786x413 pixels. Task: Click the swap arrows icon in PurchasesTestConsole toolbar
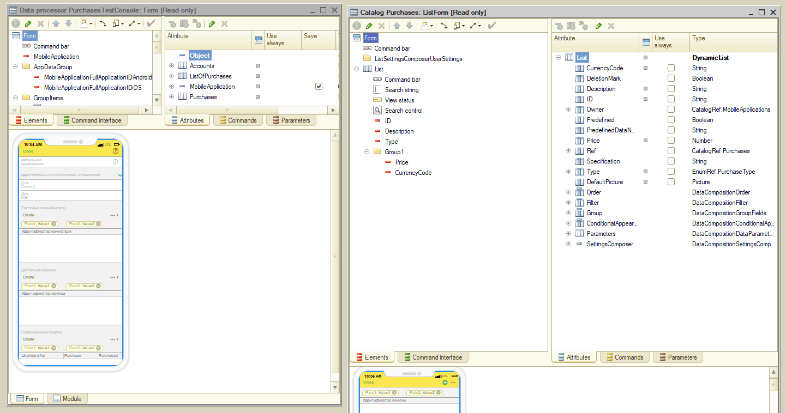point(103,24)
